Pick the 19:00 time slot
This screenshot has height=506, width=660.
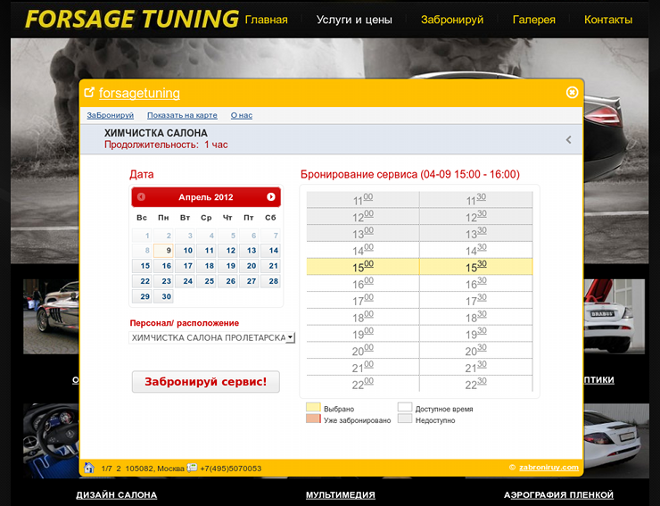point(363,333)
